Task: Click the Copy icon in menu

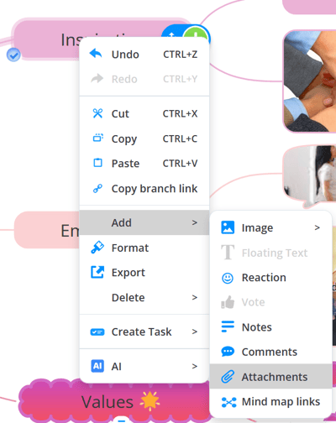Action: pyautogui.click(x=97, y=138)
